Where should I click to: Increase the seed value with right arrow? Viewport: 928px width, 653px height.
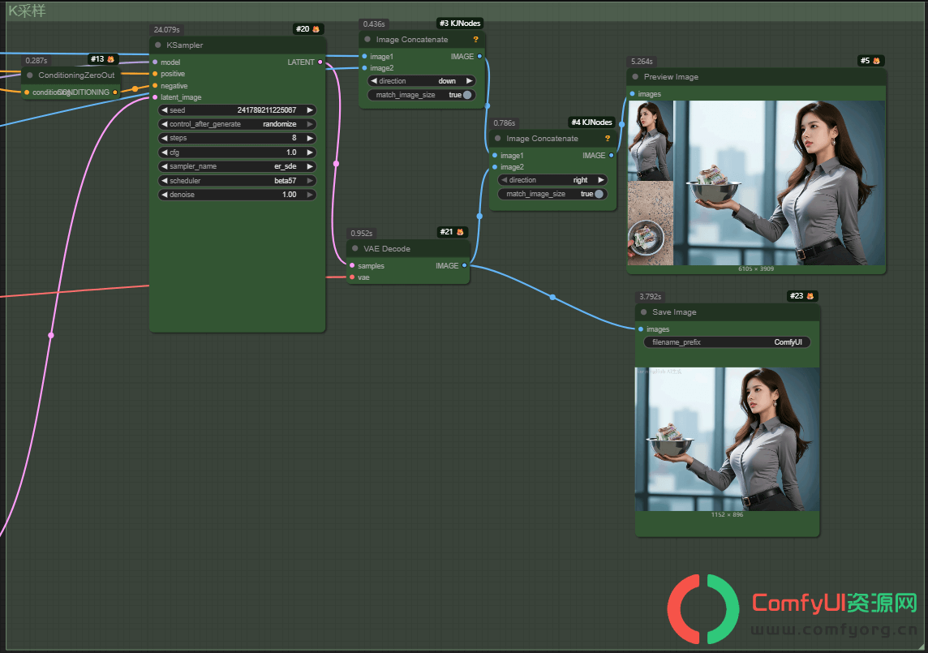310,110
